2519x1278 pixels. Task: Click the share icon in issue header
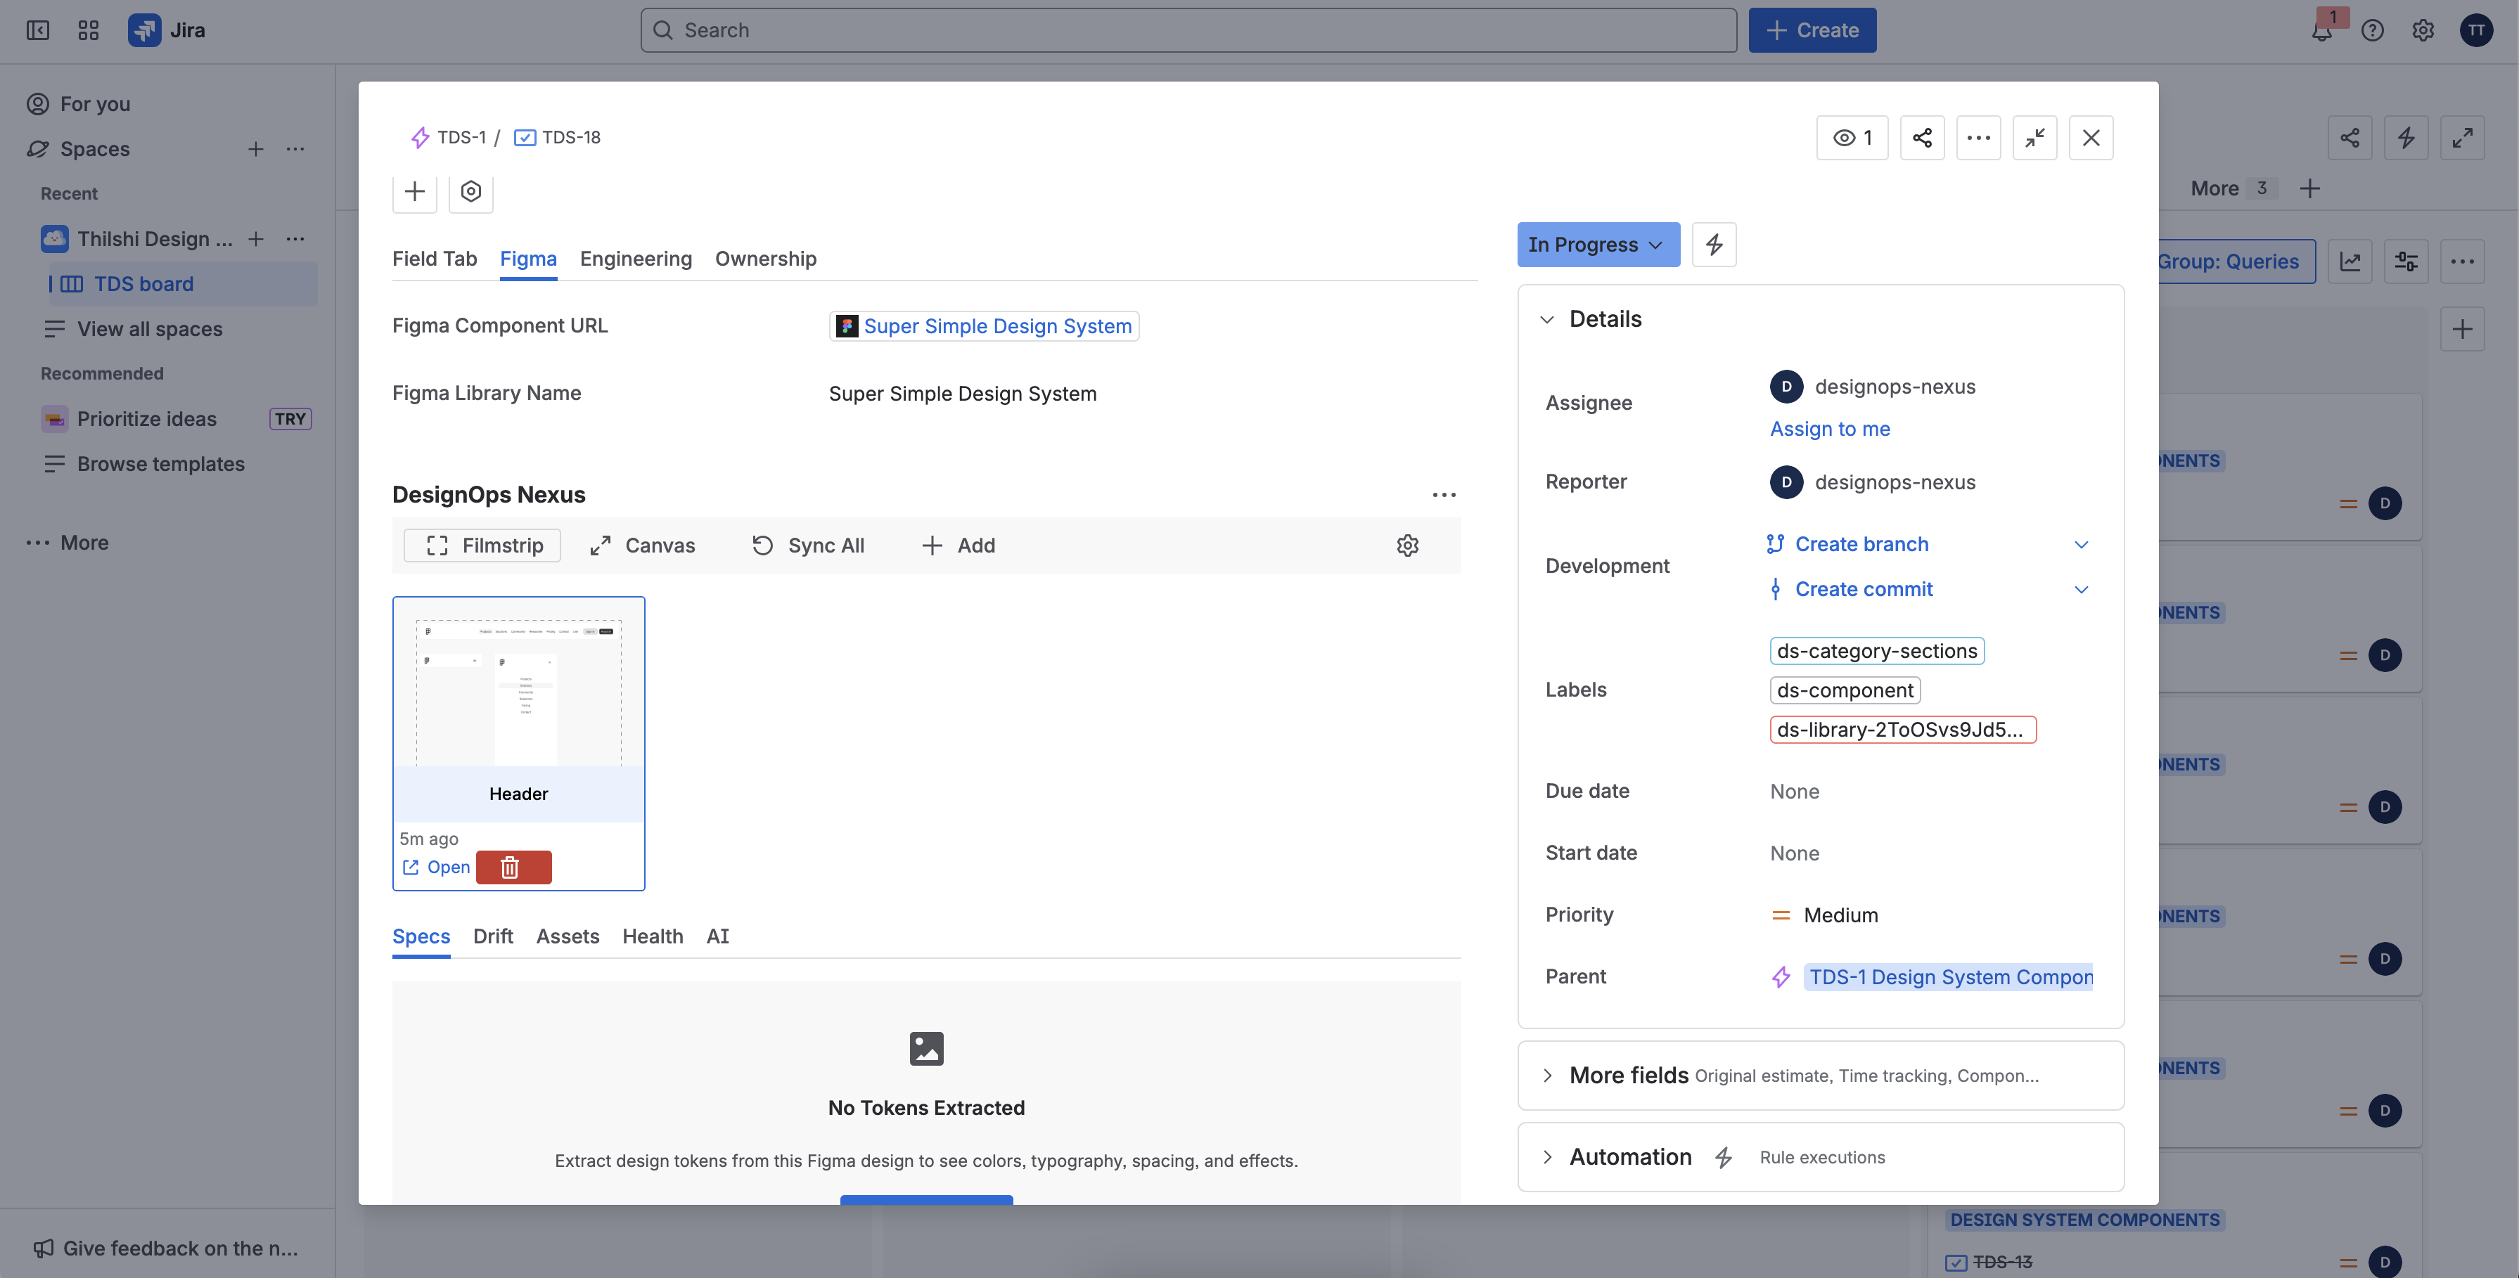tap(1921, 138)
